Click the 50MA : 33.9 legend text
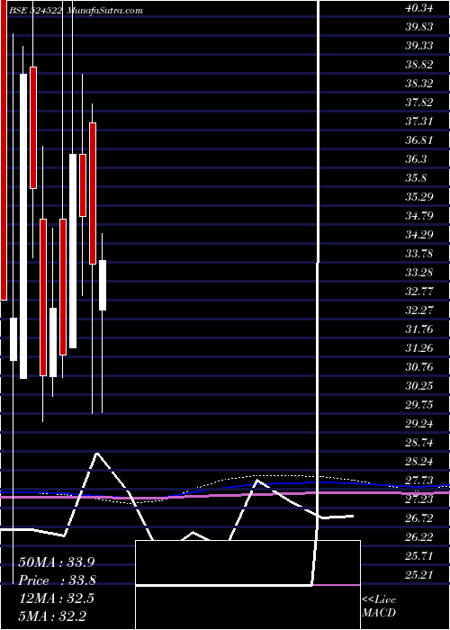This screenshot has width=450, height=630. [57, 562]
